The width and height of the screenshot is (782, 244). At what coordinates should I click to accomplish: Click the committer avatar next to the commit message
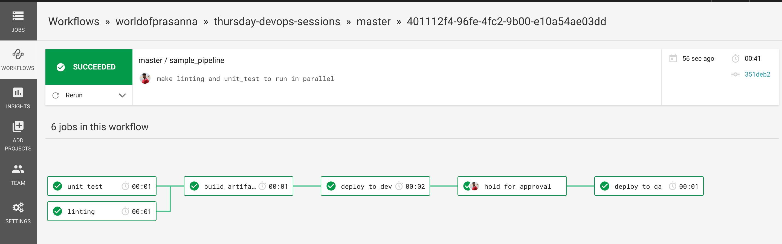click(x=145, y=78)
